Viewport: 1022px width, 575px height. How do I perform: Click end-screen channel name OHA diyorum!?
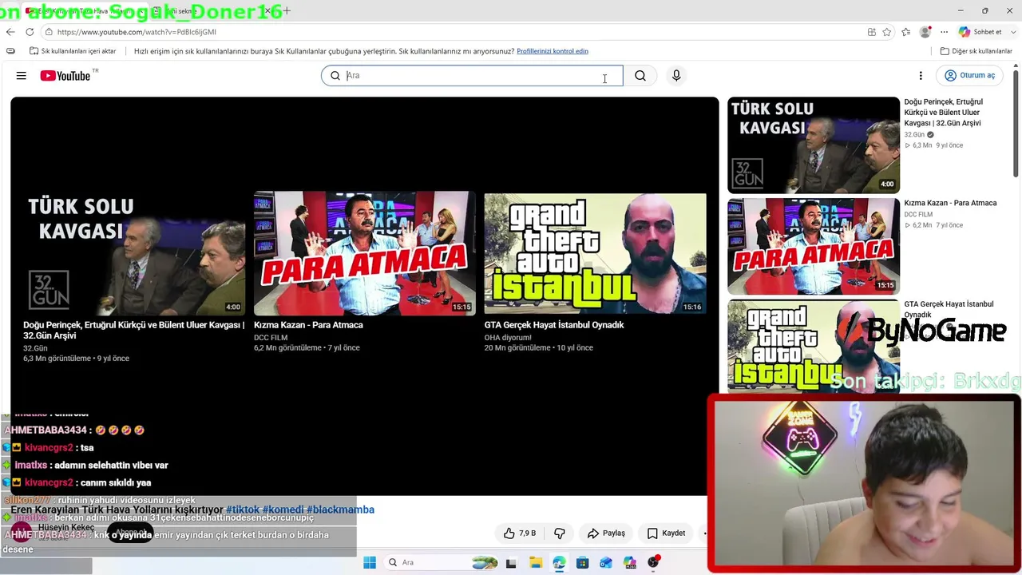508,338
